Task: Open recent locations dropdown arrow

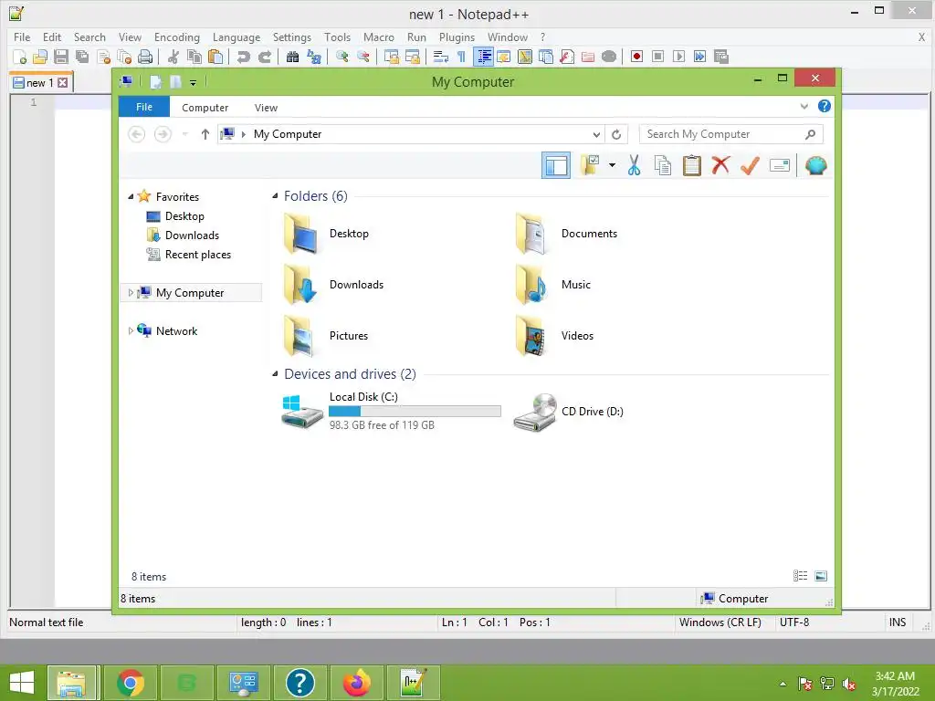Action: [x=184, y=134]
